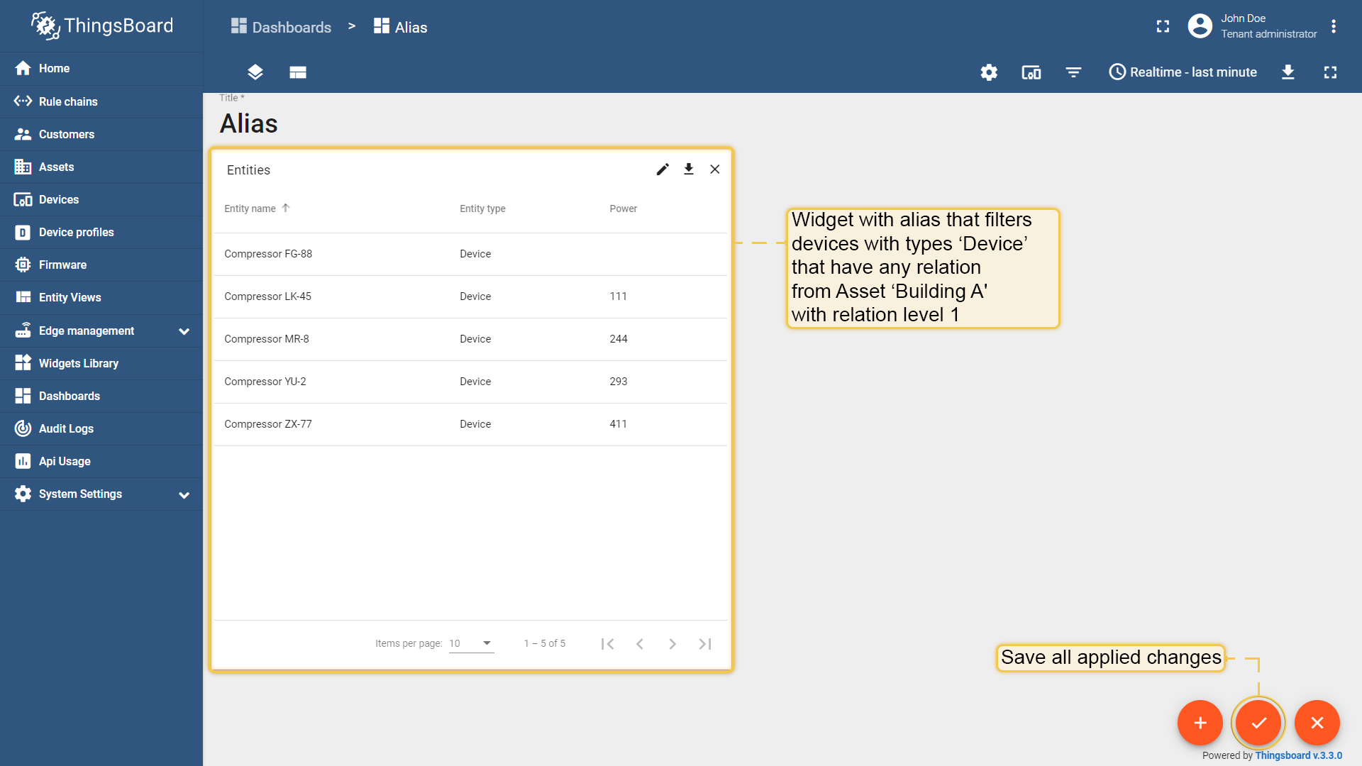Image resolution: width=1362 pixels, height=766 pixels.
Task: Click the Audit Logs icon
Action: point(23,428)
